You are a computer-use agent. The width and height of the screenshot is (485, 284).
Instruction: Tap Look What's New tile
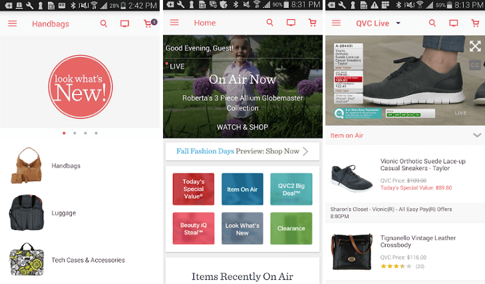coord(242,228)
